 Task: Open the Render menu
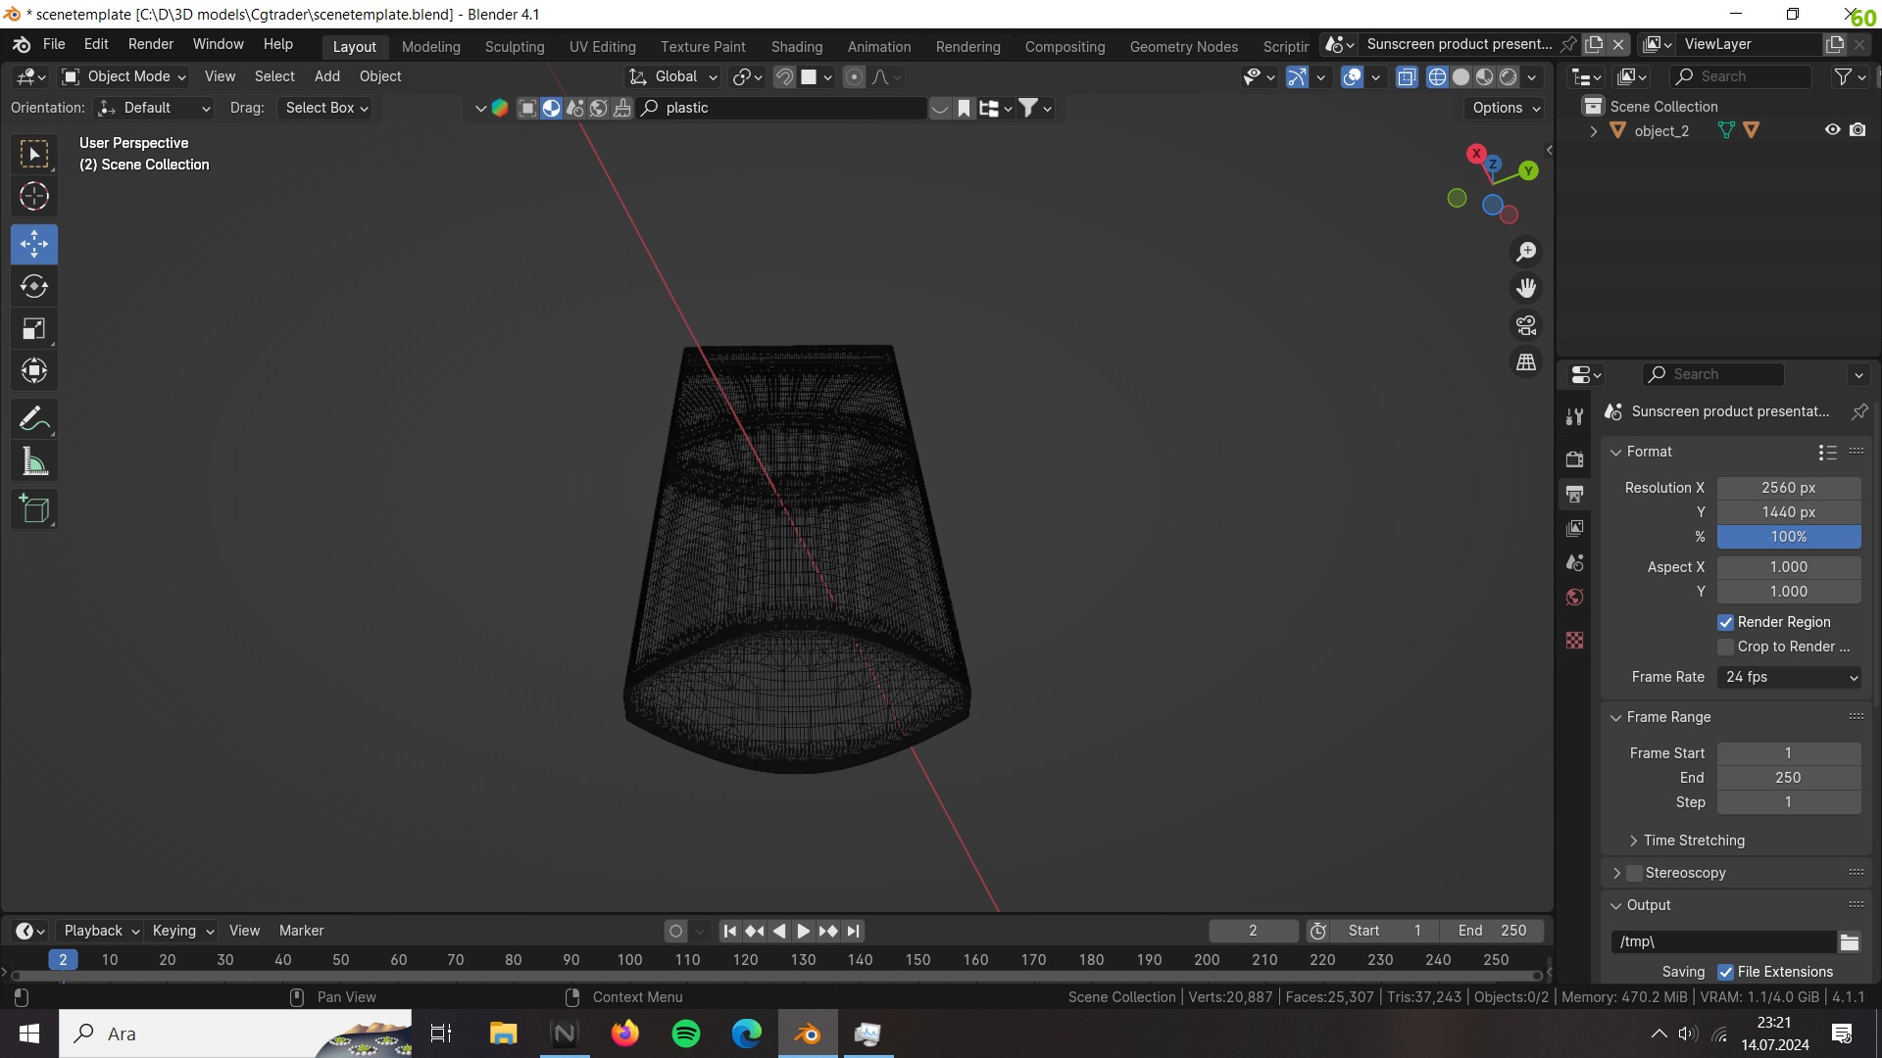150,44
